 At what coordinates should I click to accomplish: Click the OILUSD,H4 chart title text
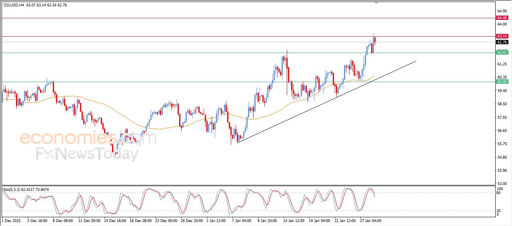coord(14,5)
